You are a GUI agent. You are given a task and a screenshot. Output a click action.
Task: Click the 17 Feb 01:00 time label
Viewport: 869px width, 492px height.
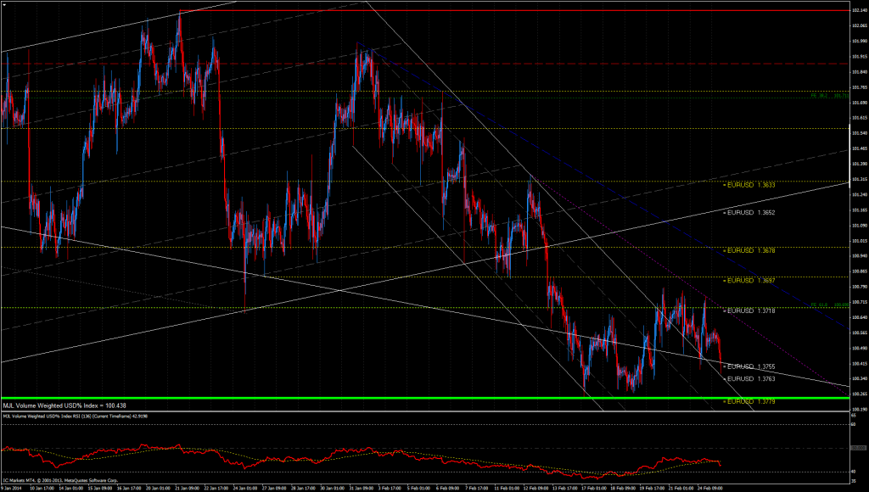pyautogui.click(x=592, y=488)
